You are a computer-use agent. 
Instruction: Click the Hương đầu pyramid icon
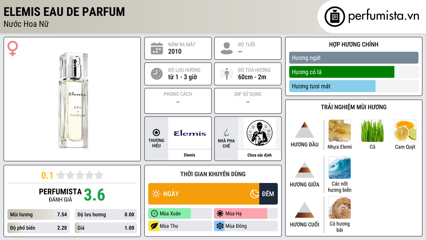click(305, 130)
